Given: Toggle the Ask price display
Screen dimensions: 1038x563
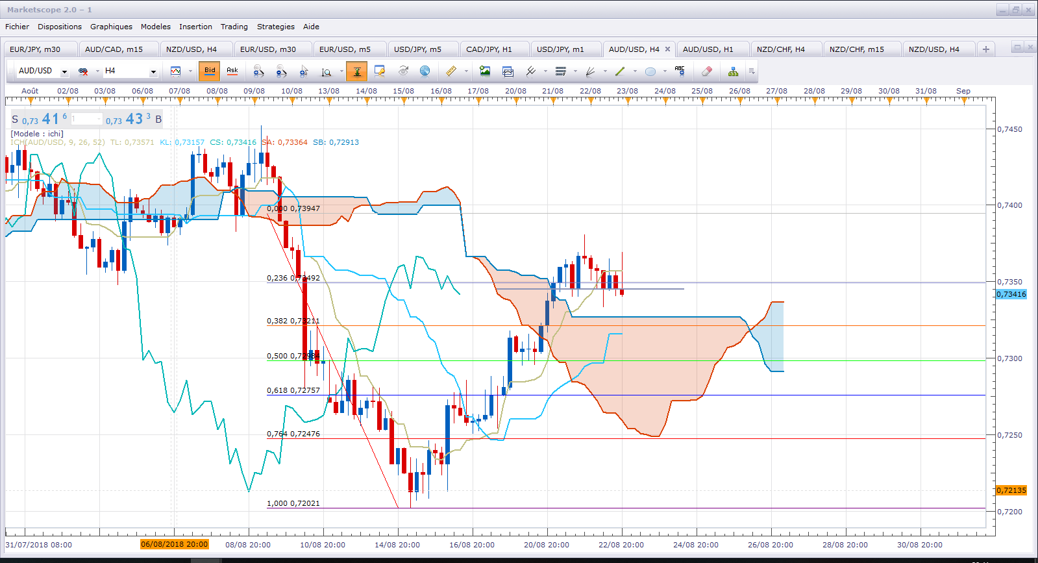Looking at the screenshot, I should coord(232,71).
